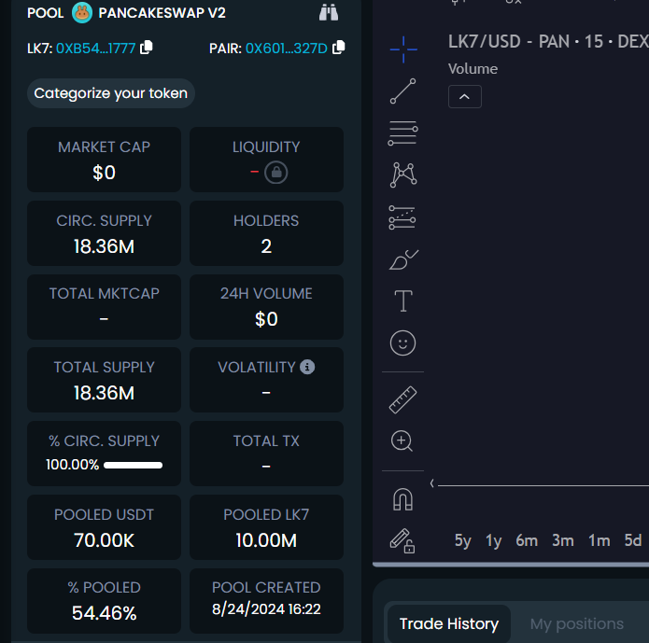The width and height of the screenshot is (649, 643).
Task: Select the trend line tool
Action: (x=402, y=91)
